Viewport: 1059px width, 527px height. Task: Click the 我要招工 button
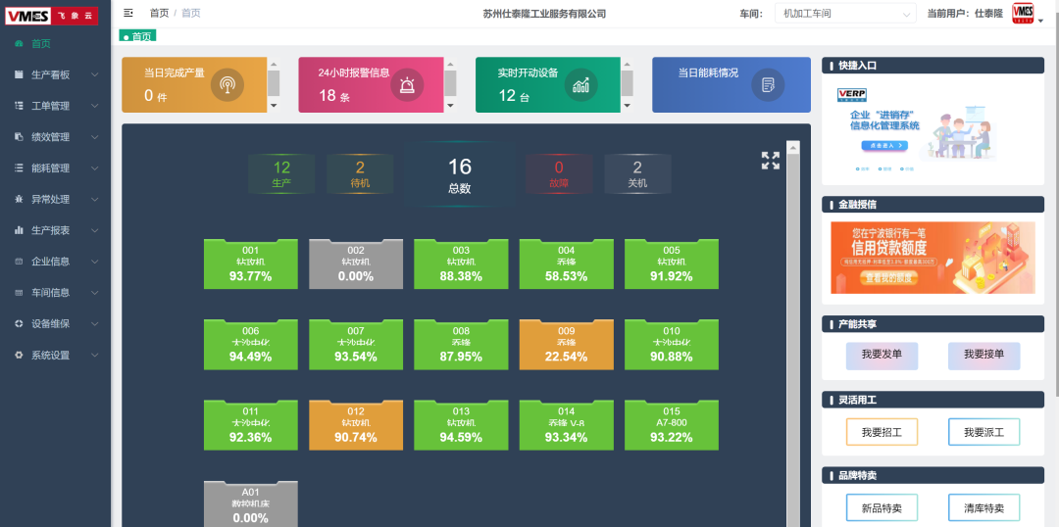click(882, 433)
